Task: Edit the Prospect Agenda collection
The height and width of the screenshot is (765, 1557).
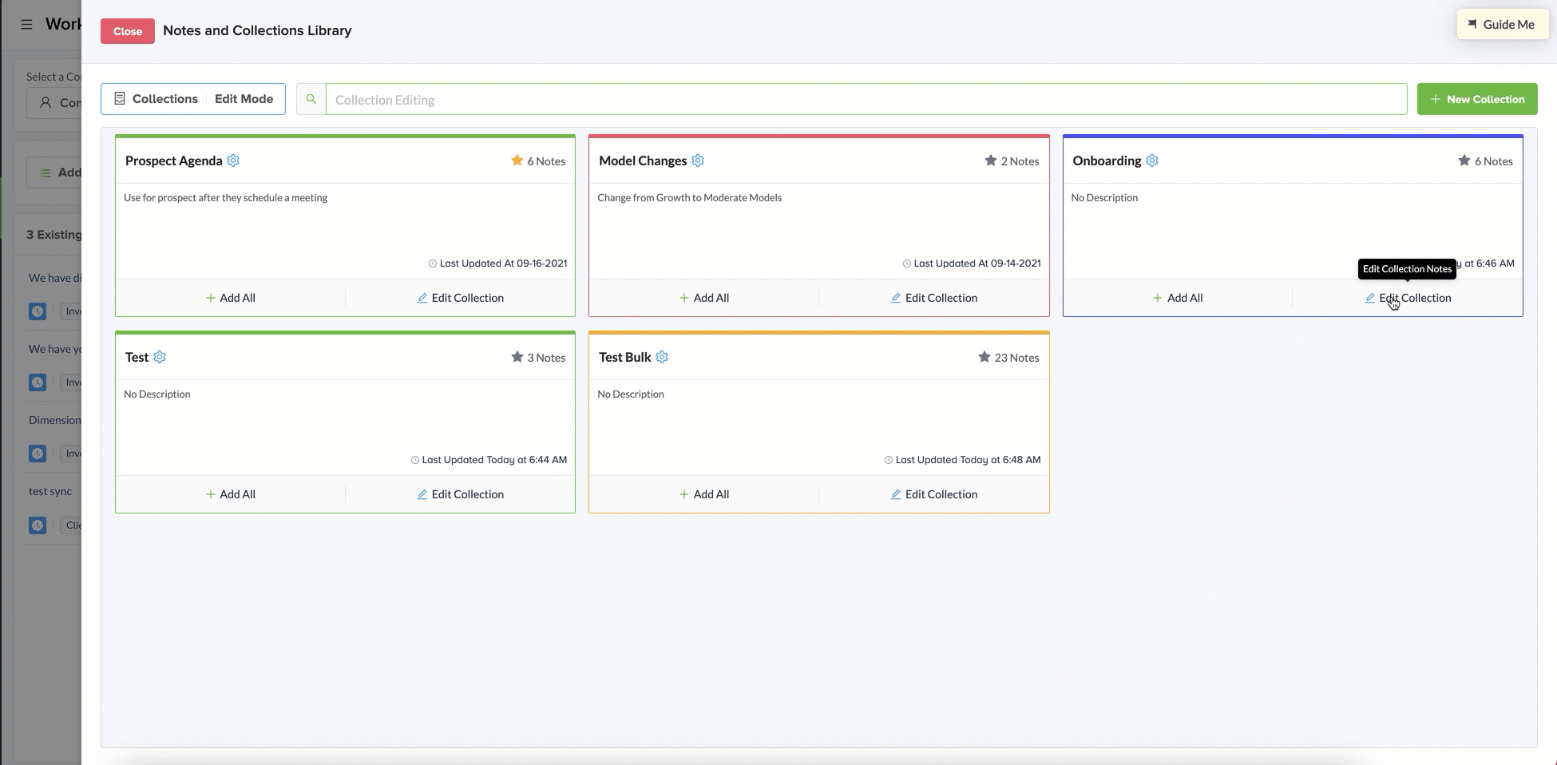Action: coord(461,298)
